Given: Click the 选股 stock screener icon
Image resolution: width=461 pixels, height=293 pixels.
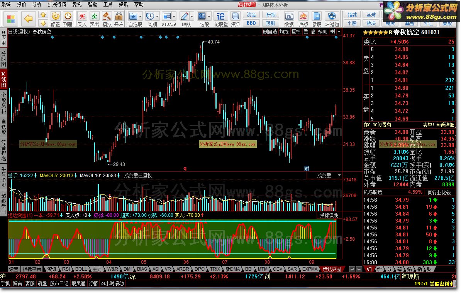Looking at the screenshot, I should (202, 16).
